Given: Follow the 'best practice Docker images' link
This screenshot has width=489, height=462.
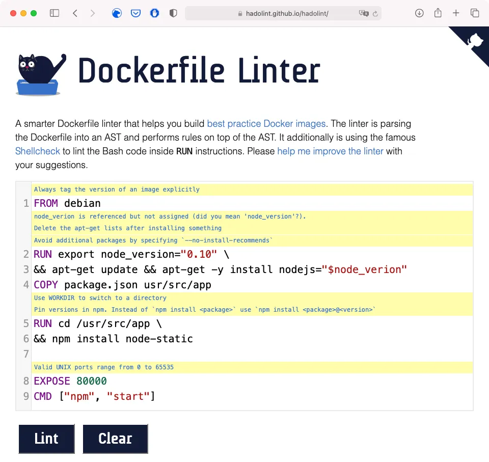Looking at the screenshot, I should coord(266,124).
